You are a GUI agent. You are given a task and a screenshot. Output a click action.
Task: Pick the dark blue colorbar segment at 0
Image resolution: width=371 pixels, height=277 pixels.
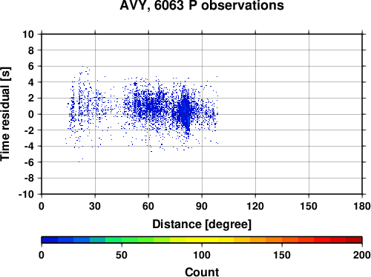pos(50,240)
